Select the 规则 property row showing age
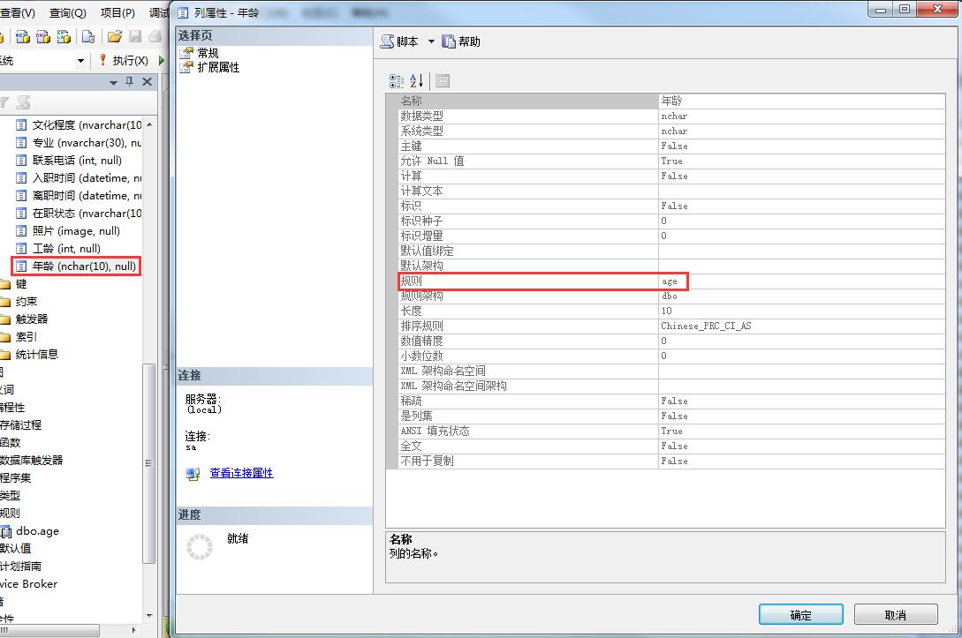The width and height of the screenshot is (962, 638). tap(671, 281)
